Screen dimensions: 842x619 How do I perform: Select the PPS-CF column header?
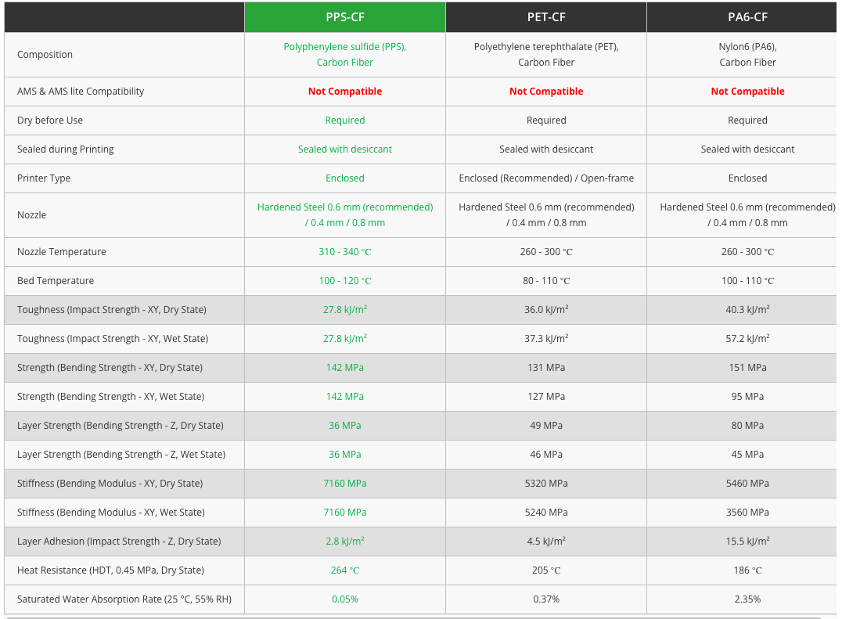pos(345,17)
